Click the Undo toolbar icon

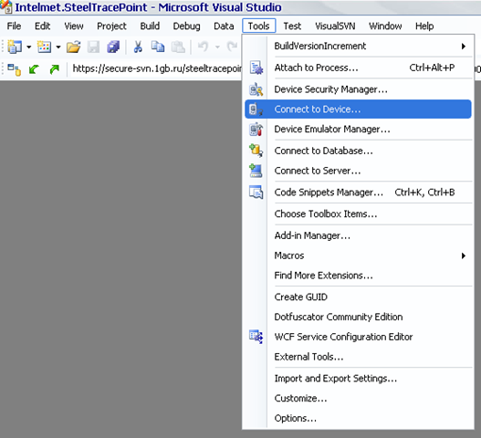(203, 47)
